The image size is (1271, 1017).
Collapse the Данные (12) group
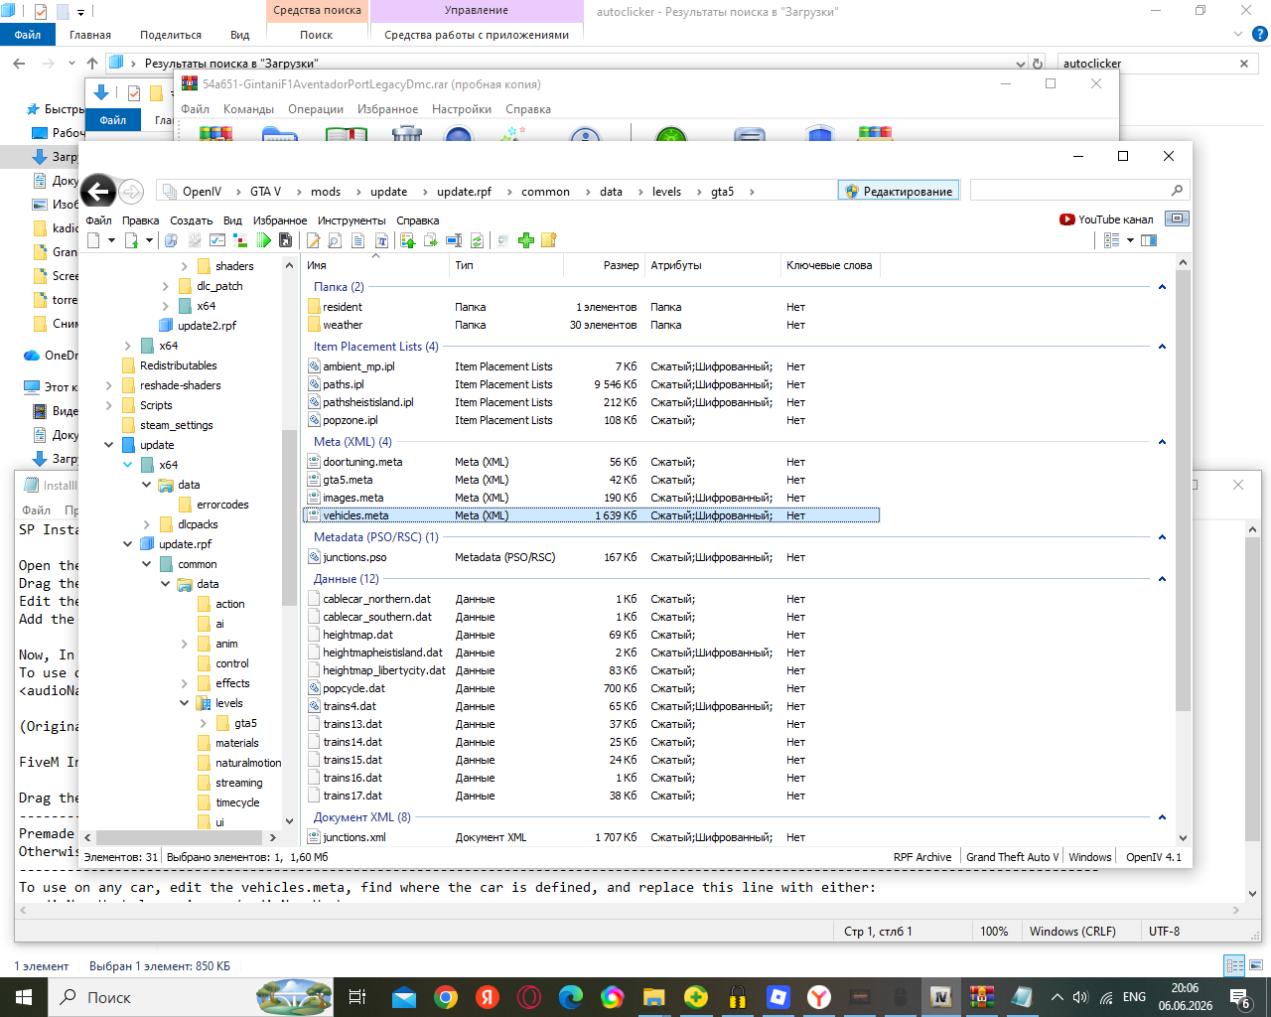[x=1162, y=579]
